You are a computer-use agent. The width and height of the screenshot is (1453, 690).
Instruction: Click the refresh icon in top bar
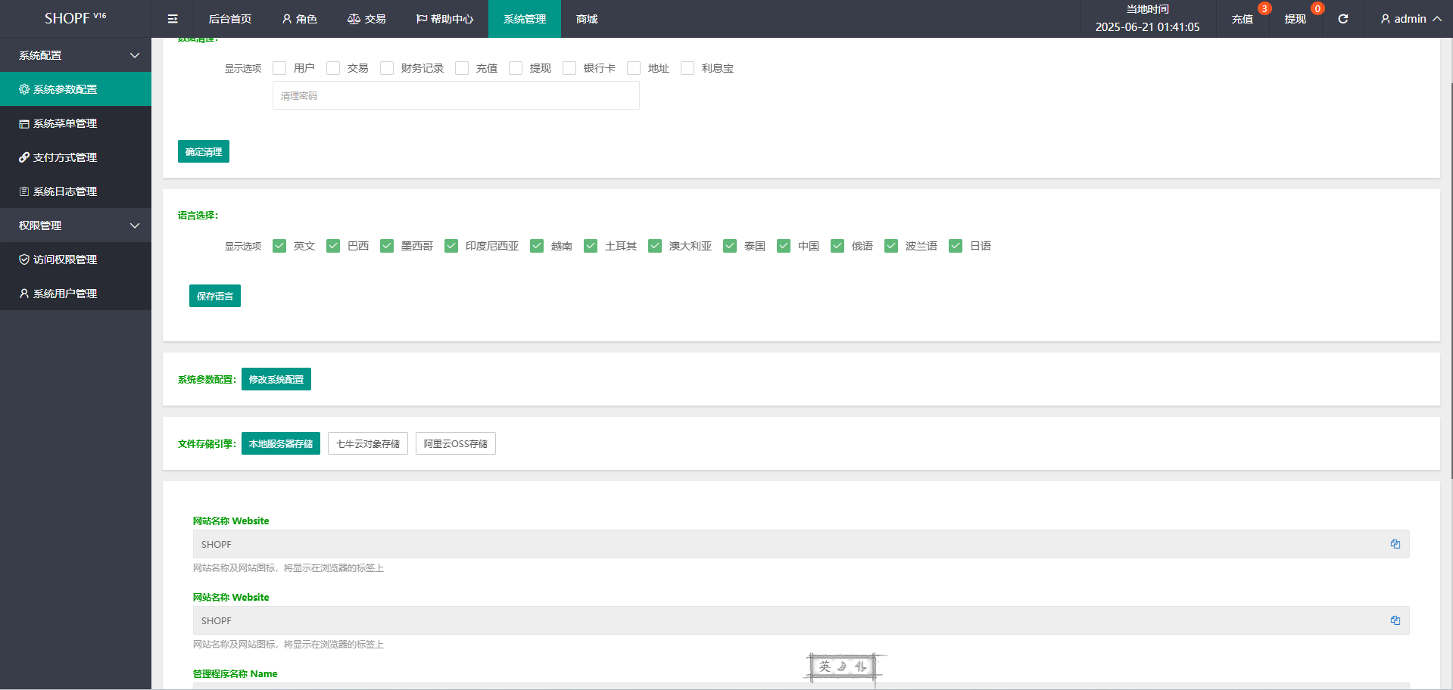1342,19
